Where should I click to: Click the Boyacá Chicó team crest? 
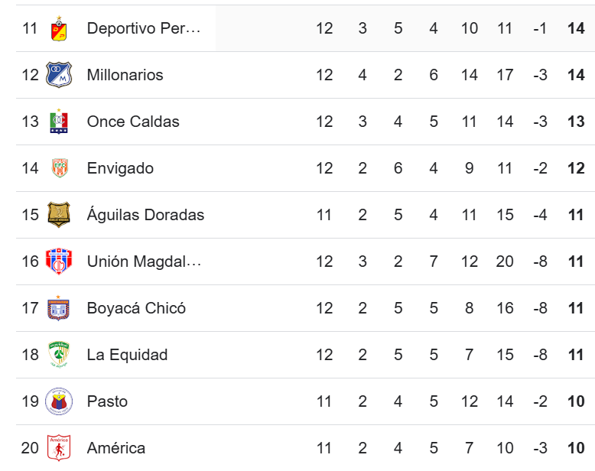[x=58, y=308]
